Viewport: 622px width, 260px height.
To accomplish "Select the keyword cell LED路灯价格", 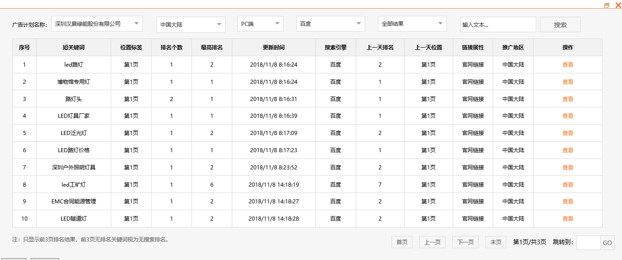I will 74,150.
